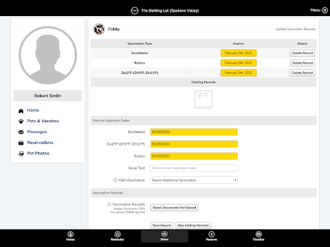Delete the Rabies record
Screen dimensions: 330x247
302,63
